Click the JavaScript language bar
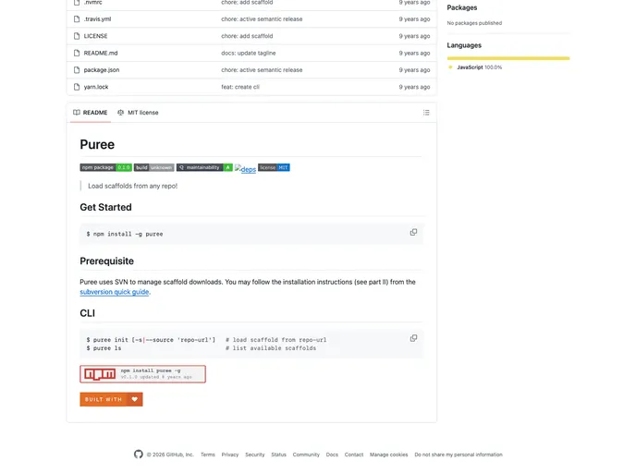The width and height of the screenshot is (636, 473). (x=508, y=58)
